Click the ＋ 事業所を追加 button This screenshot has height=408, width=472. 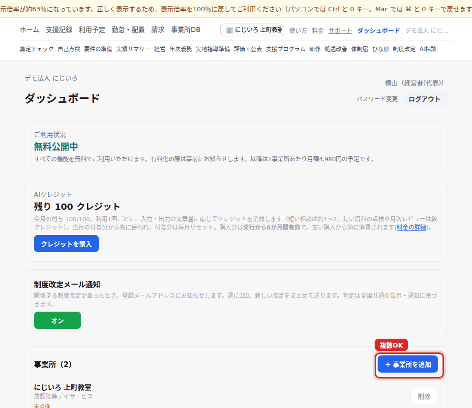coord(408,364)
